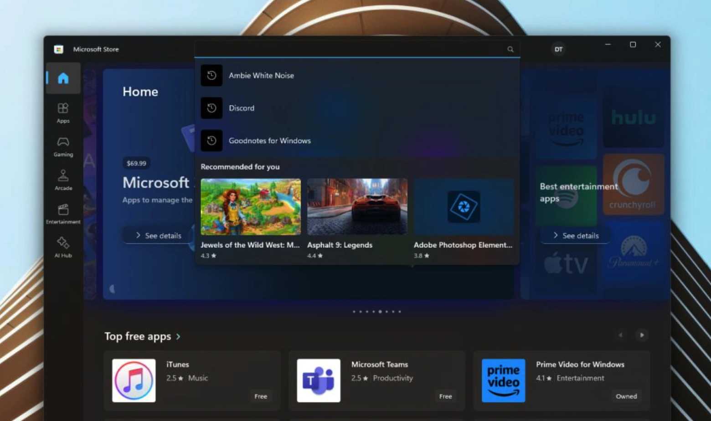Select the highlighted carousel page dot
Image resolution: width=711 pixels, height=421 pixels.
click(x=380, y=312)
